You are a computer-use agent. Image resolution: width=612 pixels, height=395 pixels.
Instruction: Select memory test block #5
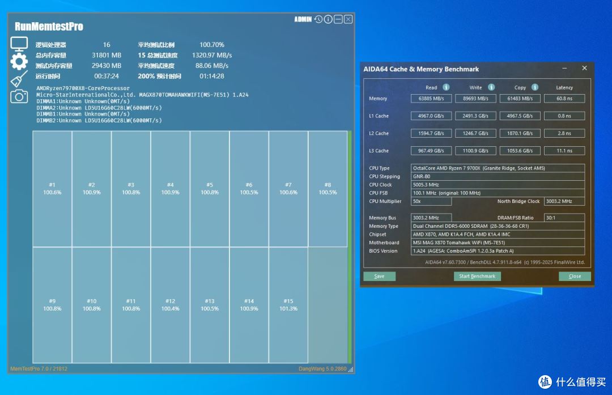tap(210, 189)
